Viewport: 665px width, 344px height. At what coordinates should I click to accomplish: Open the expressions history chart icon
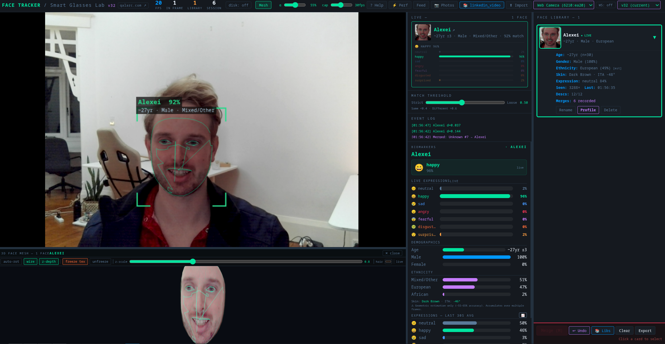coord(523,315)
